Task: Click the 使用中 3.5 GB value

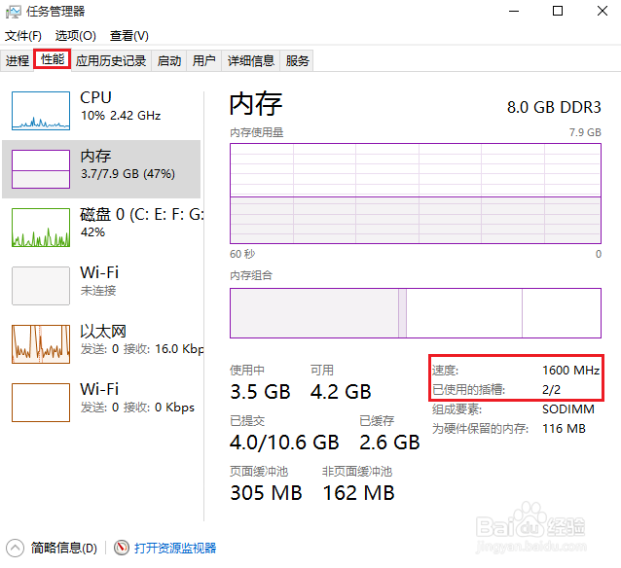Action: (260, 392)
